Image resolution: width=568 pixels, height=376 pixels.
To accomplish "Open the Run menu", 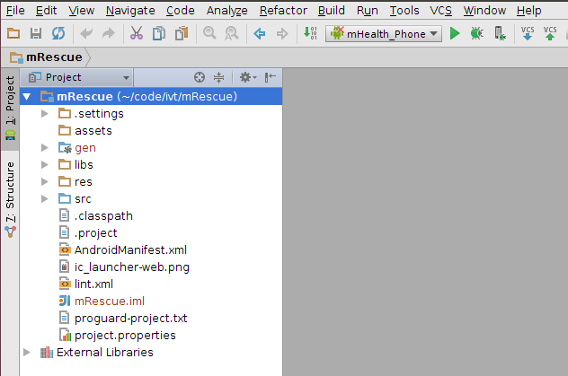I will tap(368, 11).
